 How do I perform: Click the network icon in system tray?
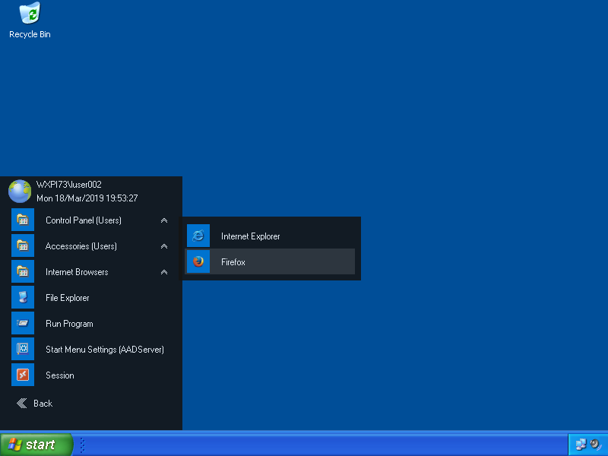(x=581, y=445)
